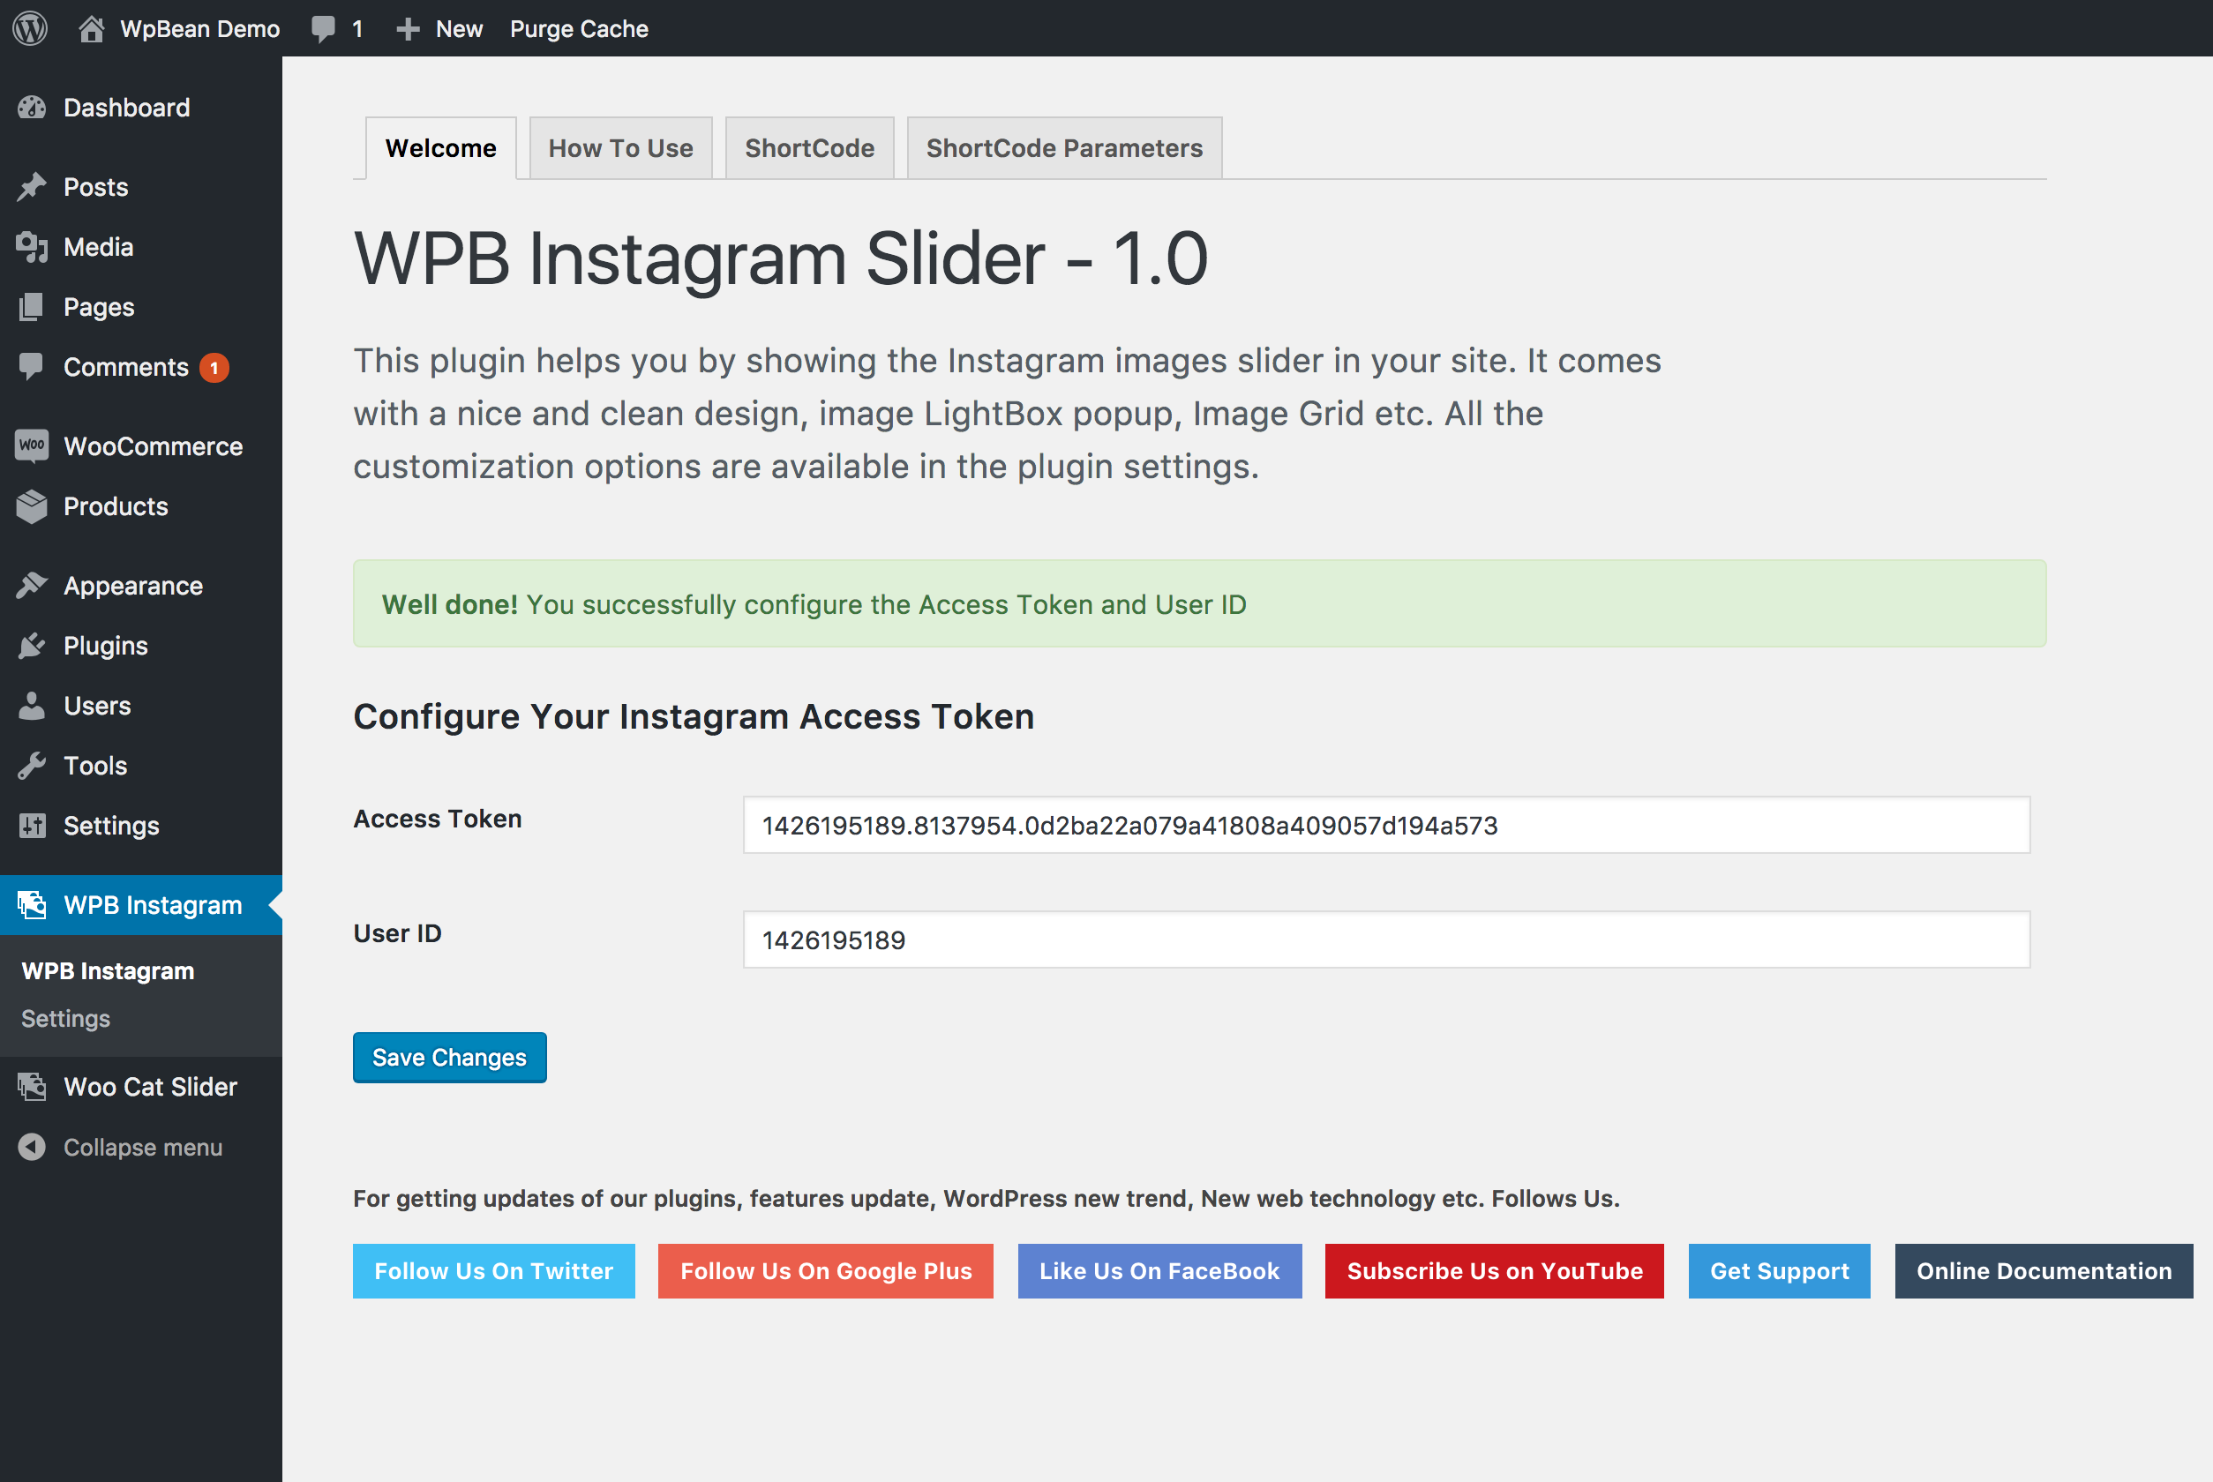Viewport: 2213px width, 1482px height.
Task: Collapse the admin sidebar menu
Action: pyautogui.click(x=141, y=1147)
